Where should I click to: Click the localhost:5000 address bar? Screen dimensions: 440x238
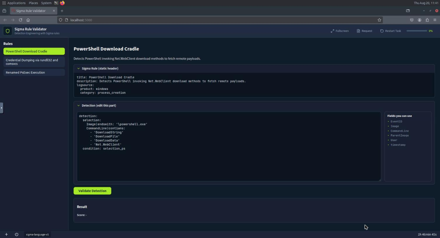coord(220,20)
